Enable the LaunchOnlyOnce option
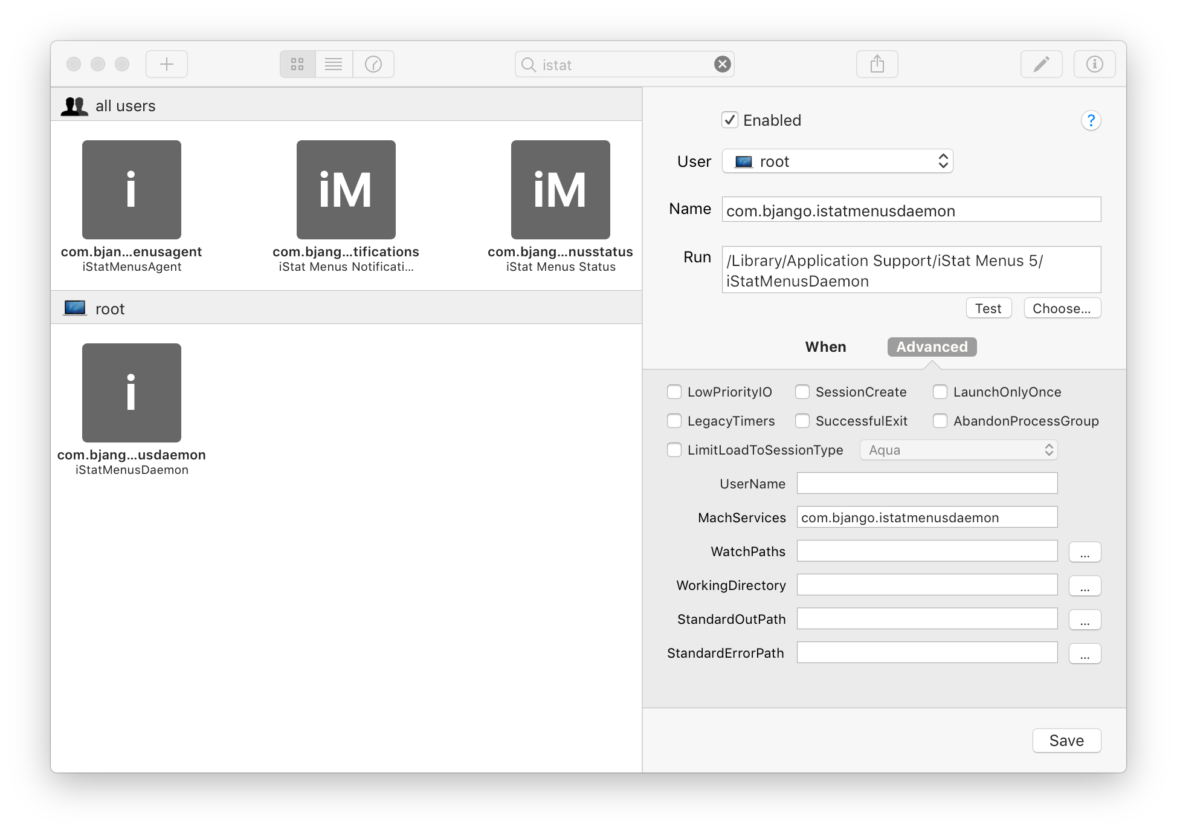The height and width of the screenshot is (833, 1177). click(940, 392)
